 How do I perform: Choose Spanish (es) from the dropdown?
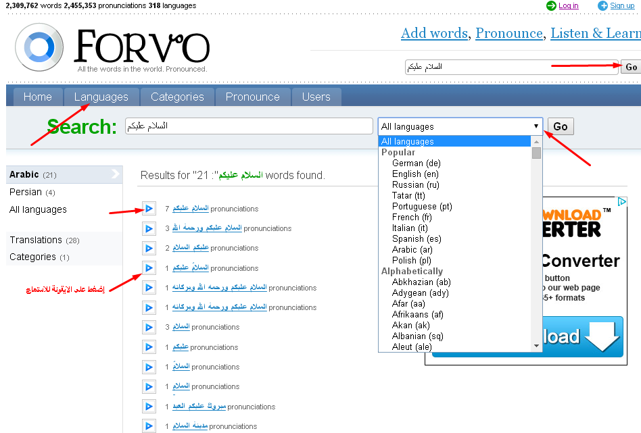point(417,238)
